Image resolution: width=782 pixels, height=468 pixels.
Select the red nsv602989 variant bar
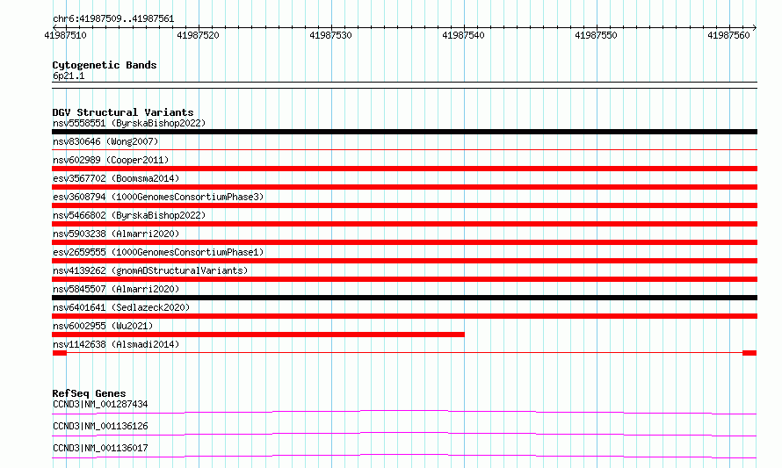point(404,169)
